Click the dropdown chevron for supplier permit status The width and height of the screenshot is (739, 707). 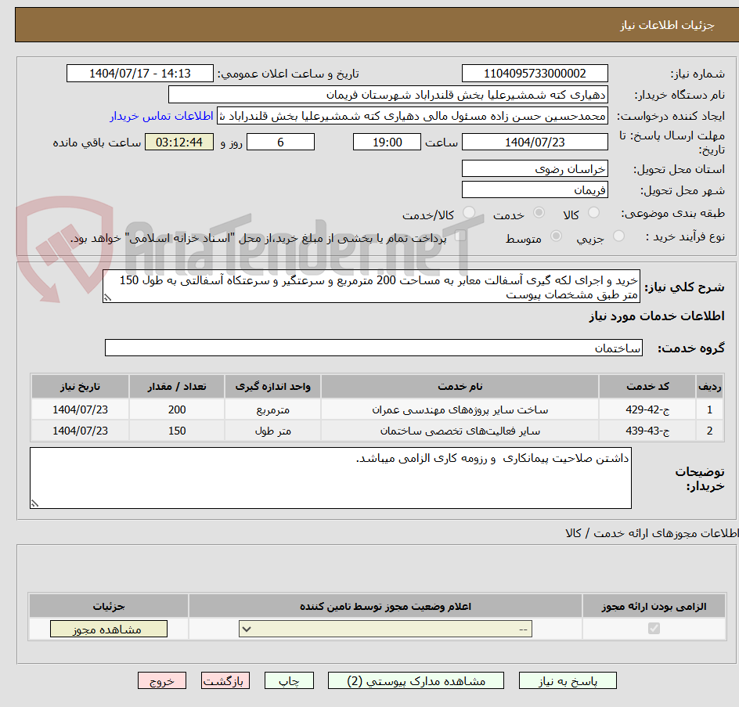point(246,628)
